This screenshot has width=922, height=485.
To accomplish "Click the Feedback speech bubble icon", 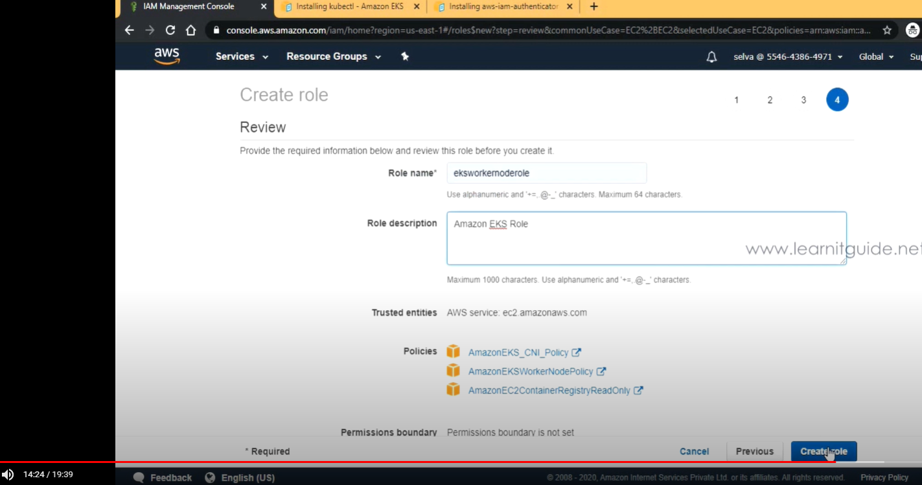I will pyautogui.click(x=139, y=478).
